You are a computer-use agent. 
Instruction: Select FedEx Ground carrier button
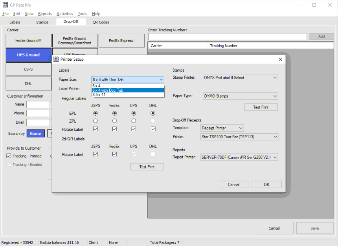click(x=28, y=40)
